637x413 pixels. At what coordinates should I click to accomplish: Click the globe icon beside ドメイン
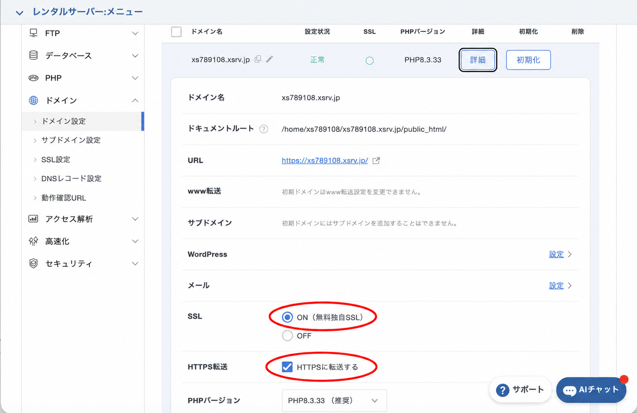coord(34,100)
